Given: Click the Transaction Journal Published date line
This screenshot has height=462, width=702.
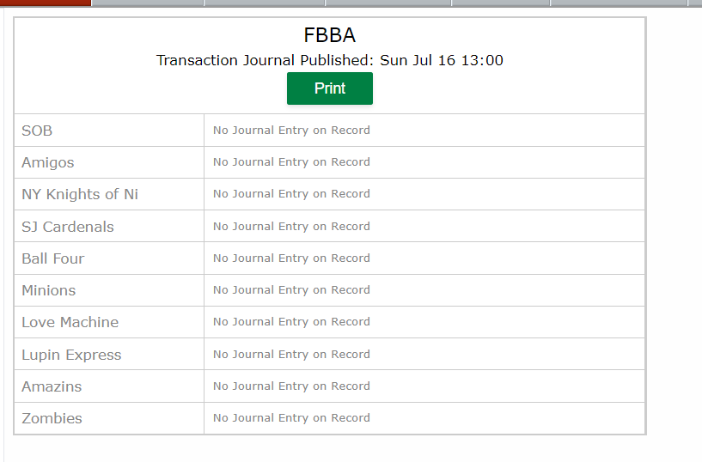Looking at the screenshot, I should (x=329, y=60).
